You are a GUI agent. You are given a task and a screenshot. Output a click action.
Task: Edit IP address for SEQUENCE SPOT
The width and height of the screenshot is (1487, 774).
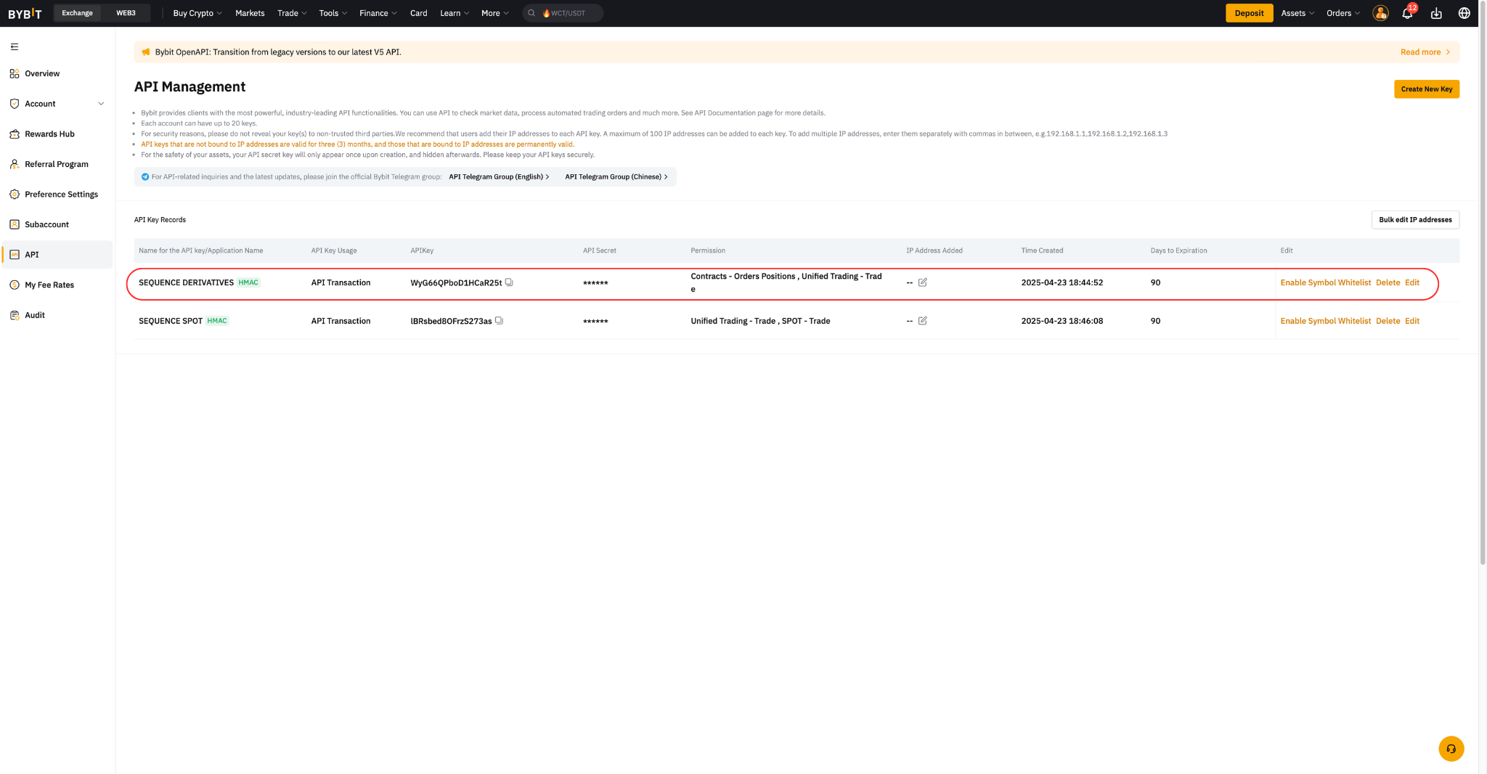coord(922,320)
